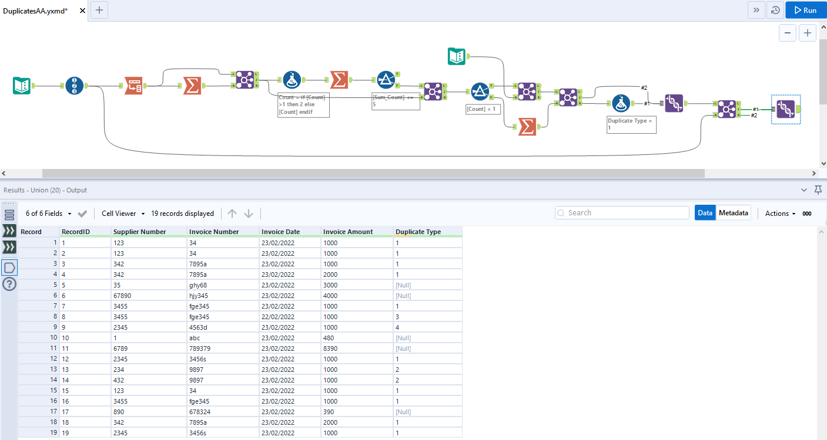
Task: Zoom in using the canvas plus control
Action: 808,33
